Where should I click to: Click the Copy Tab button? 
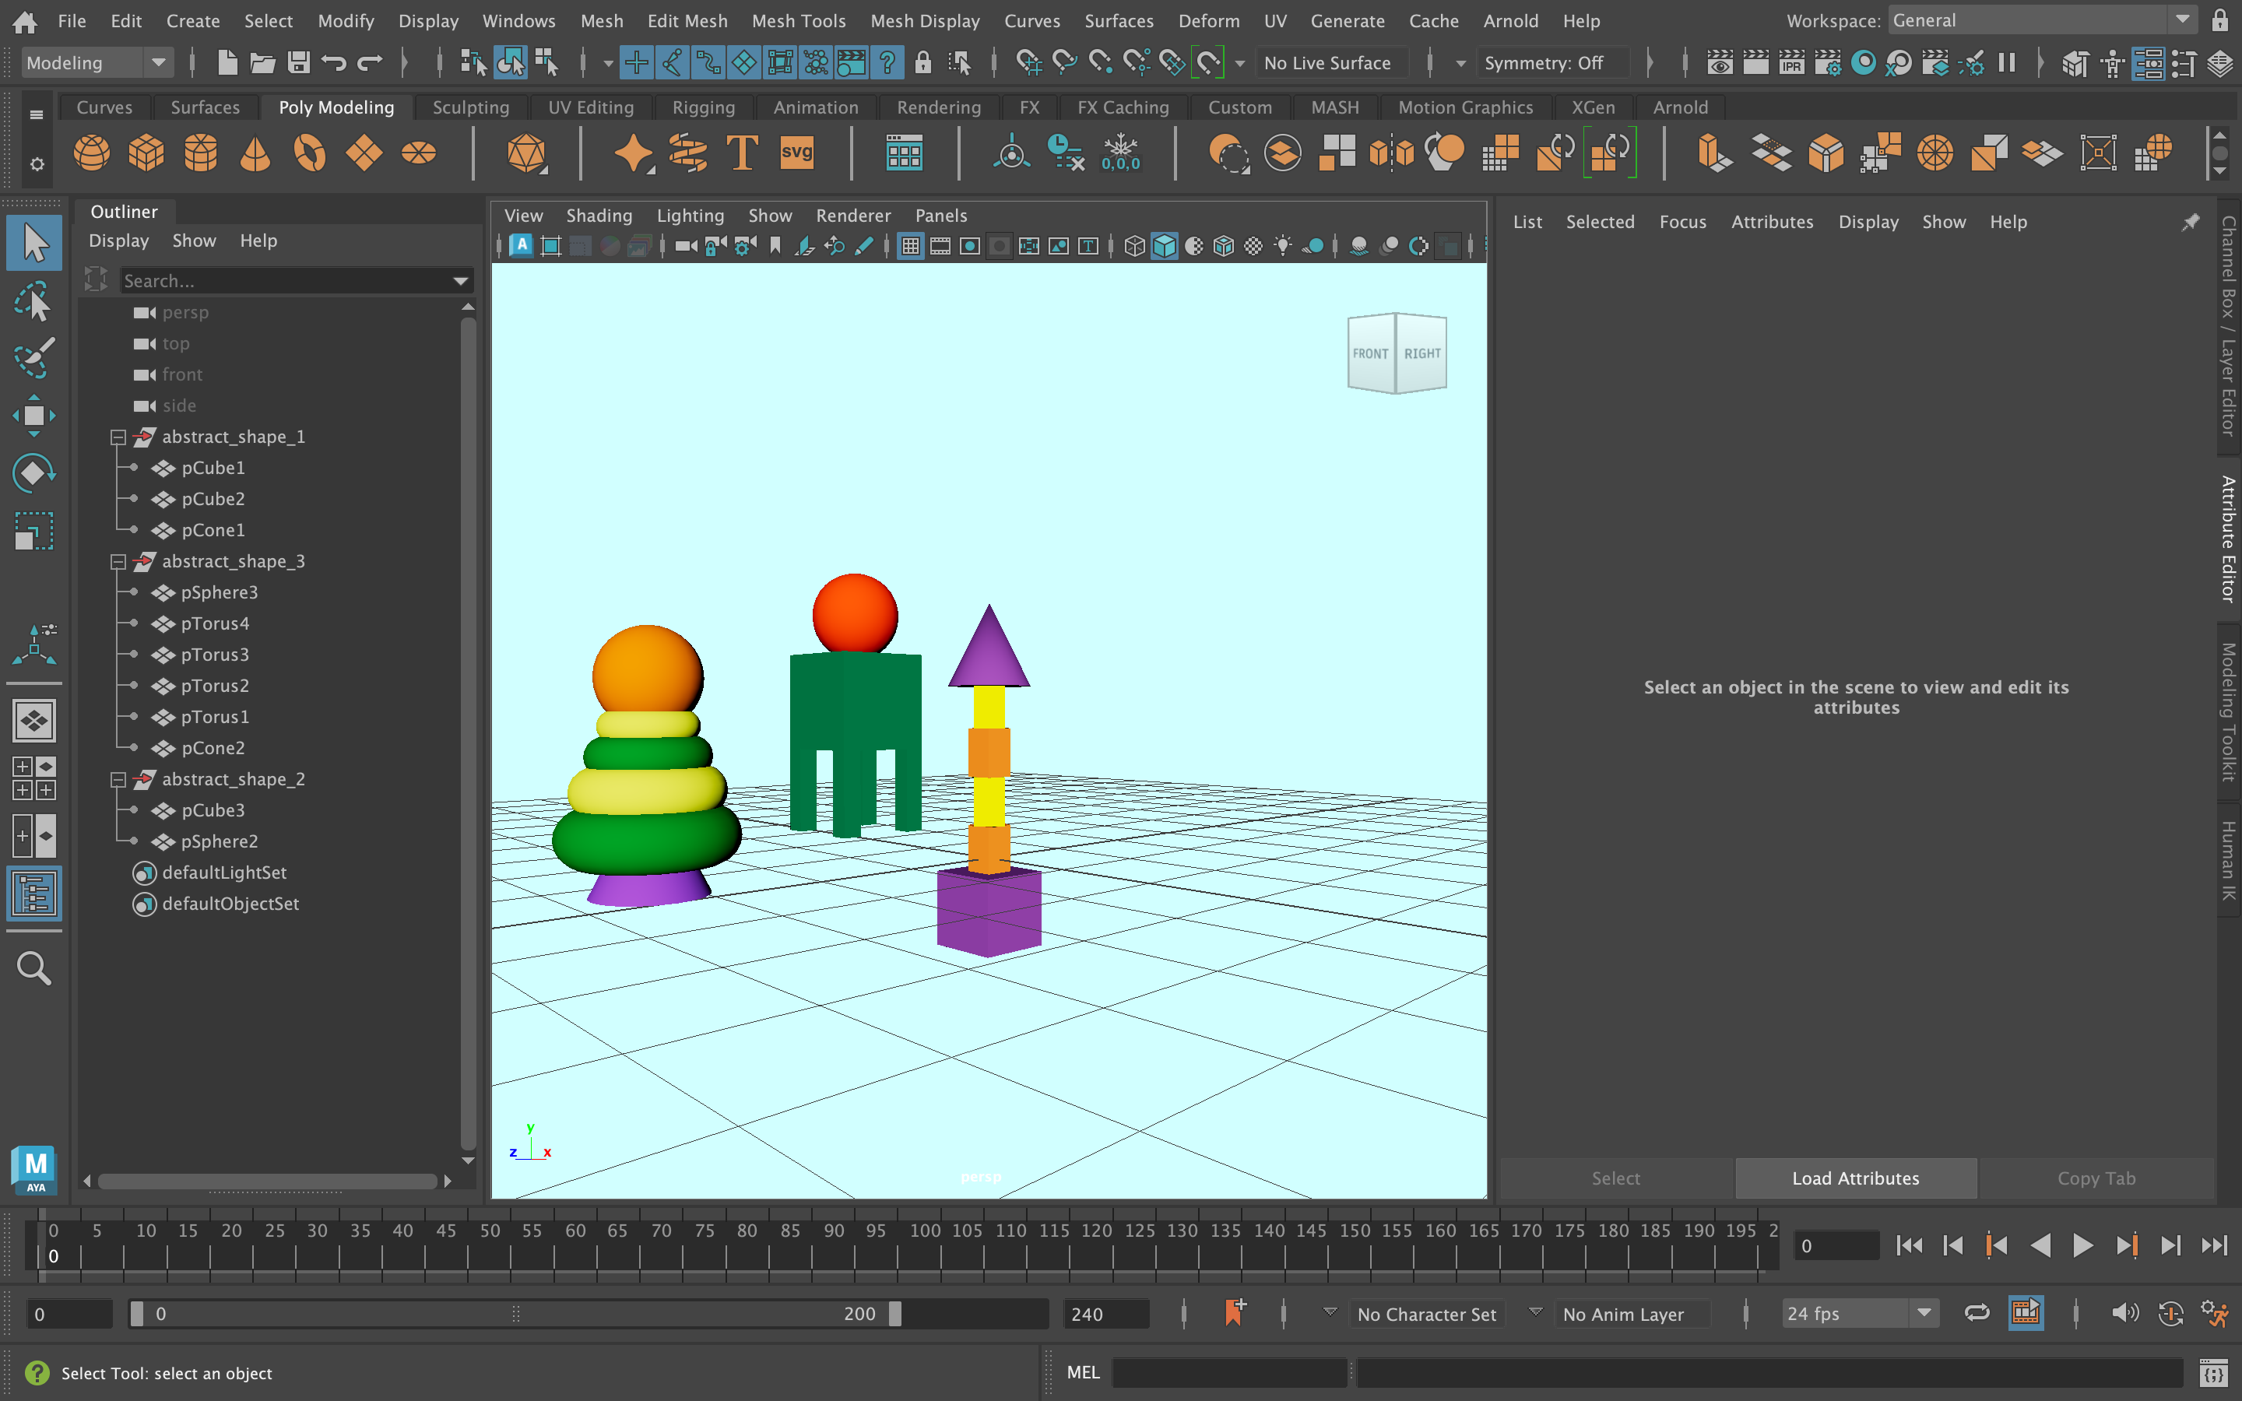click(x=2096, y=1178)
